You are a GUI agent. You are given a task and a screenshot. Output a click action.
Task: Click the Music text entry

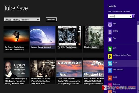click(x=115, y=77)
